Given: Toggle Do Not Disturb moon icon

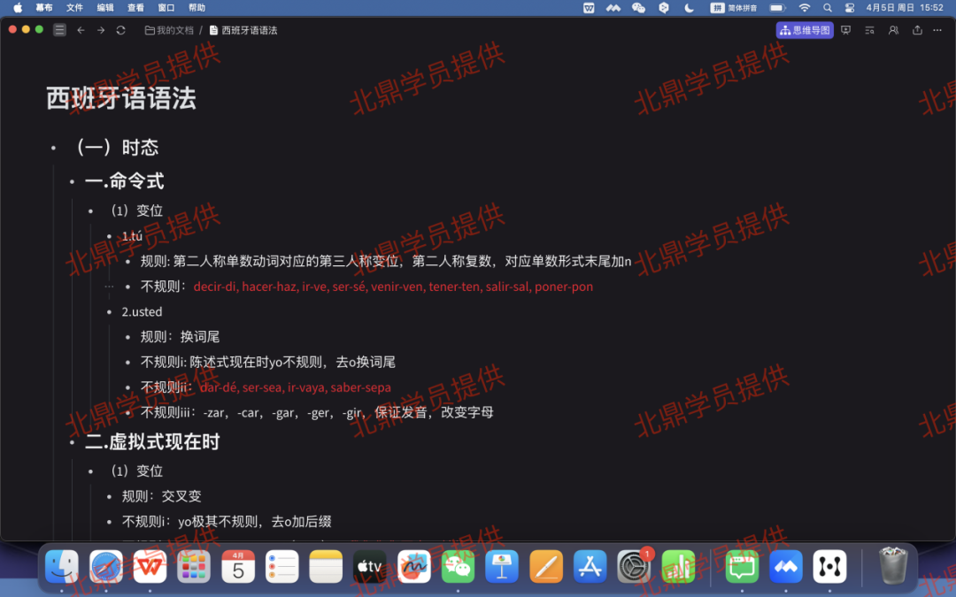Looking at the screenshot, I should click(689, 8).
